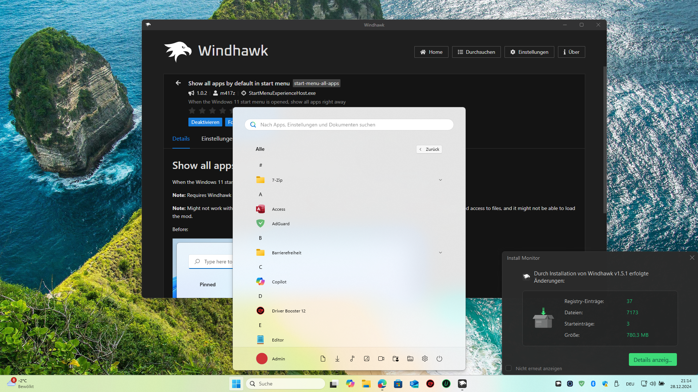Open the clock showing 21:14
Image resolution: width=698 pixels, height=392 pixels.
click(681, 384)
